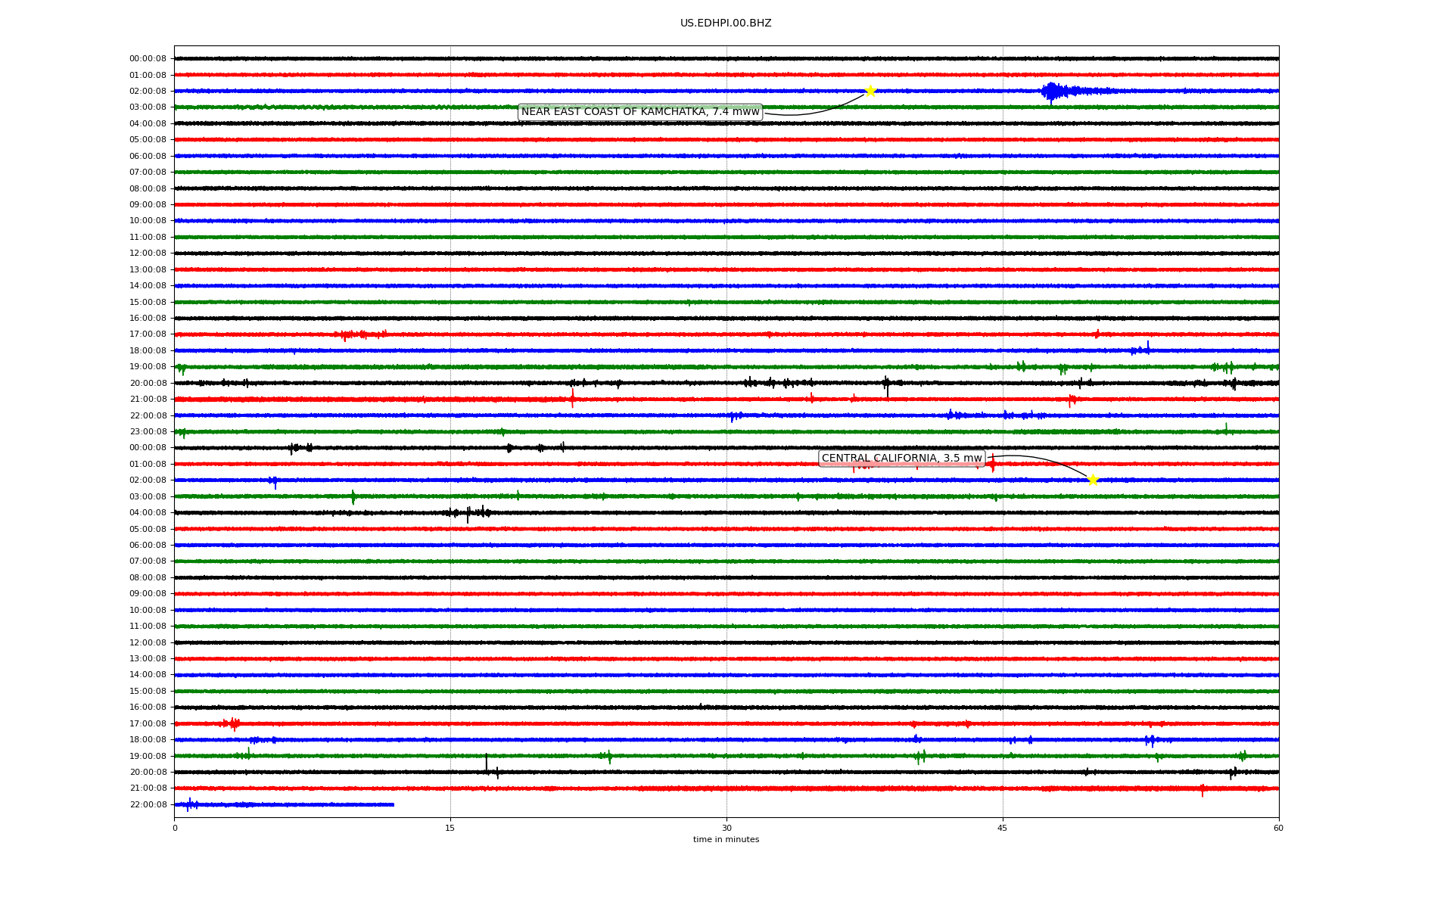Viewport: 1453px width, 908px height.
Task: Click the yellow star on the Kamchatka event
Action: tap(870, 91)
